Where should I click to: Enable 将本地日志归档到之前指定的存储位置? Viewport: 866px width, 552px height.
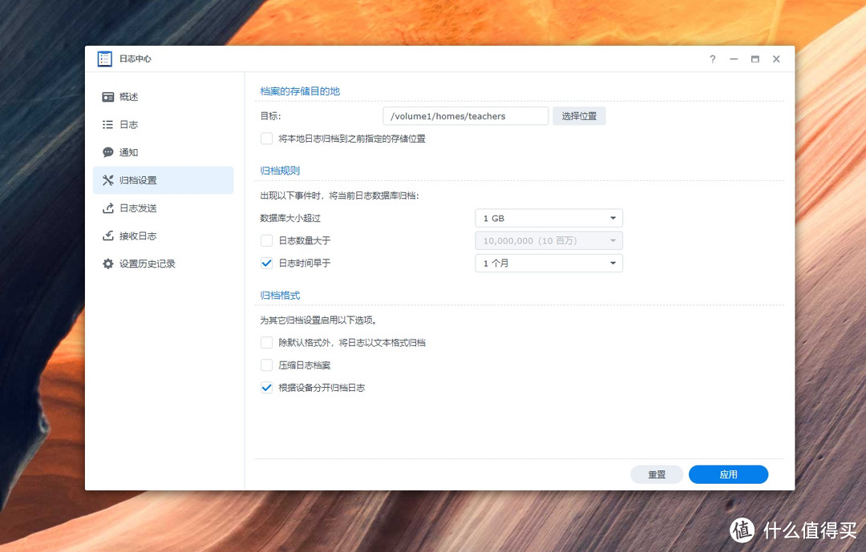pyautogui.click(x=265, y=139)
